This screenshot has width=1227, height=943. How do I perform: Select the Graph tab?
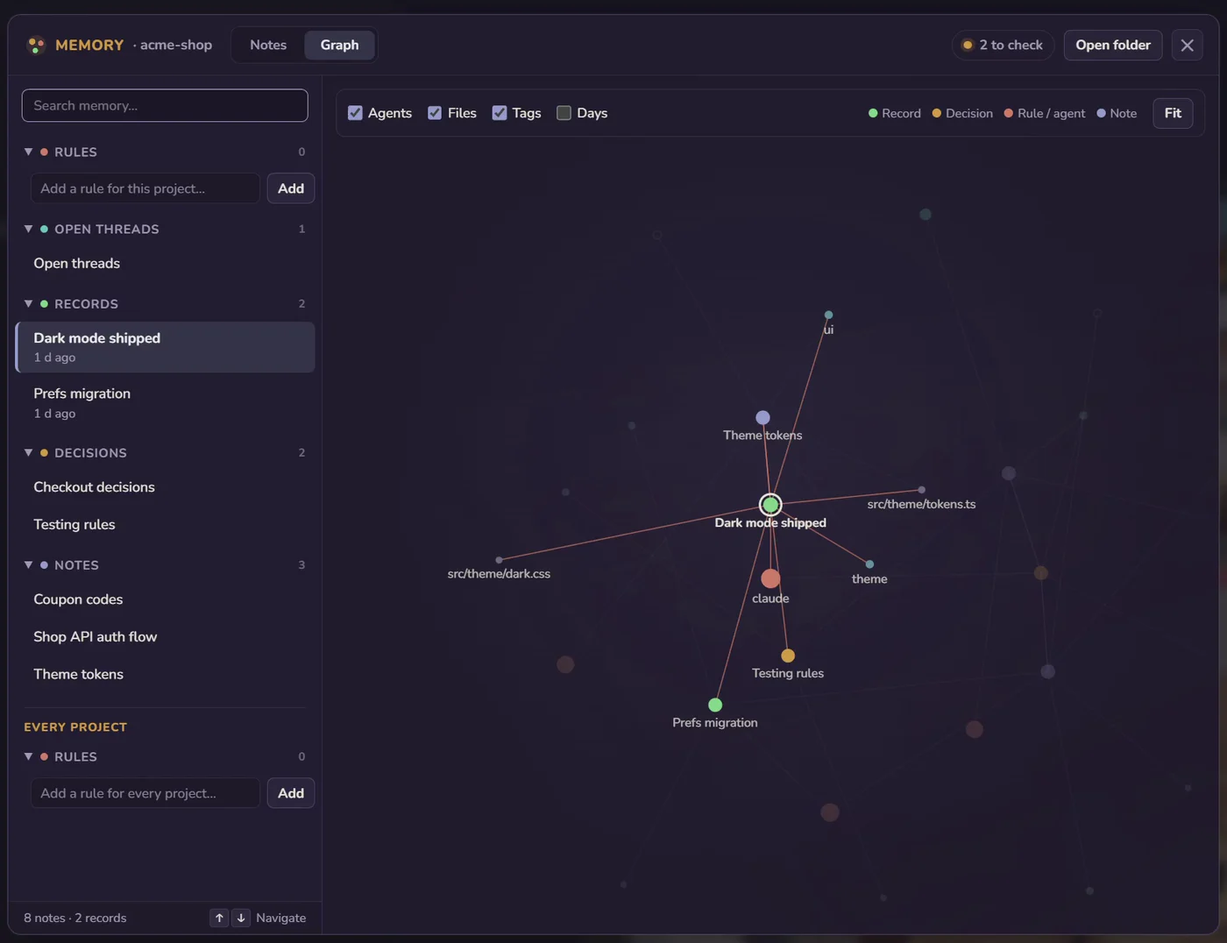pyautogui.click(x=339, y=45)
